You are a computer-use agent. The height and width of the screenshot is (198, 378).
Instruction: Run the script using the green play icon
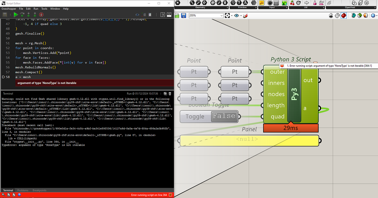(16, 14)
